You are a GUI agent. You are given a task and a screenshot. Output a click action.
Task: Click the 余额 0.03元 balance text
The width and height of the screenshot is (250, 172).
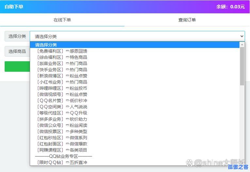click(x=230, y=7)
